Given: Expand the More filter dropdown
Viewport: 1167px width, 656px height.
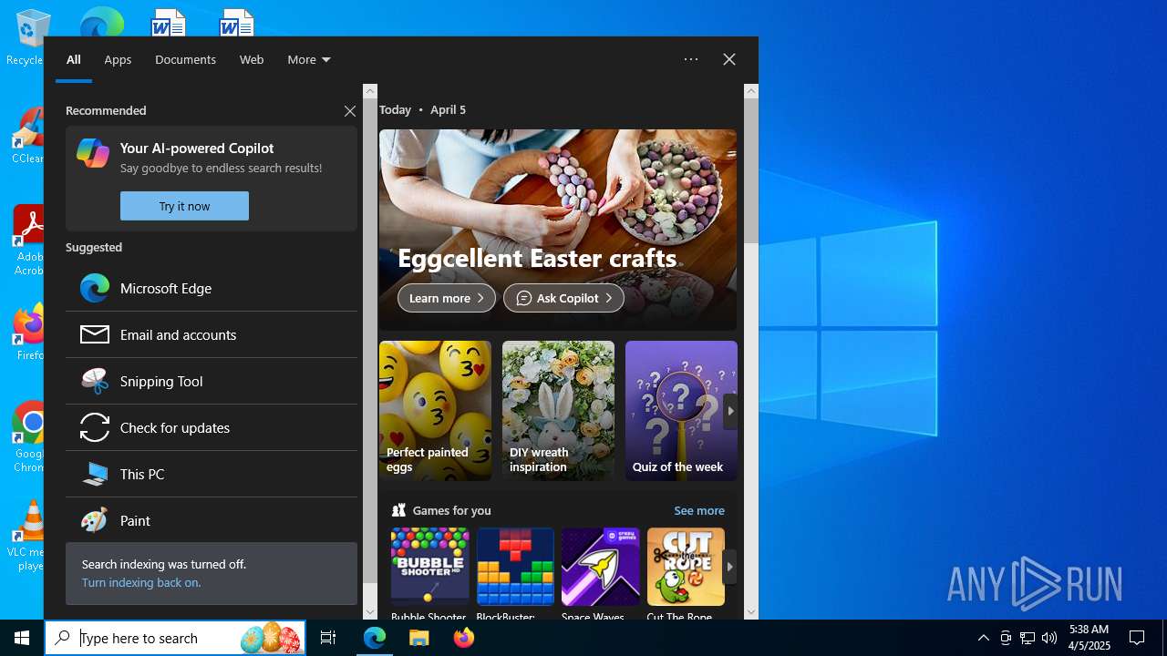Looking at the screenshot, I should pos(309,59).
